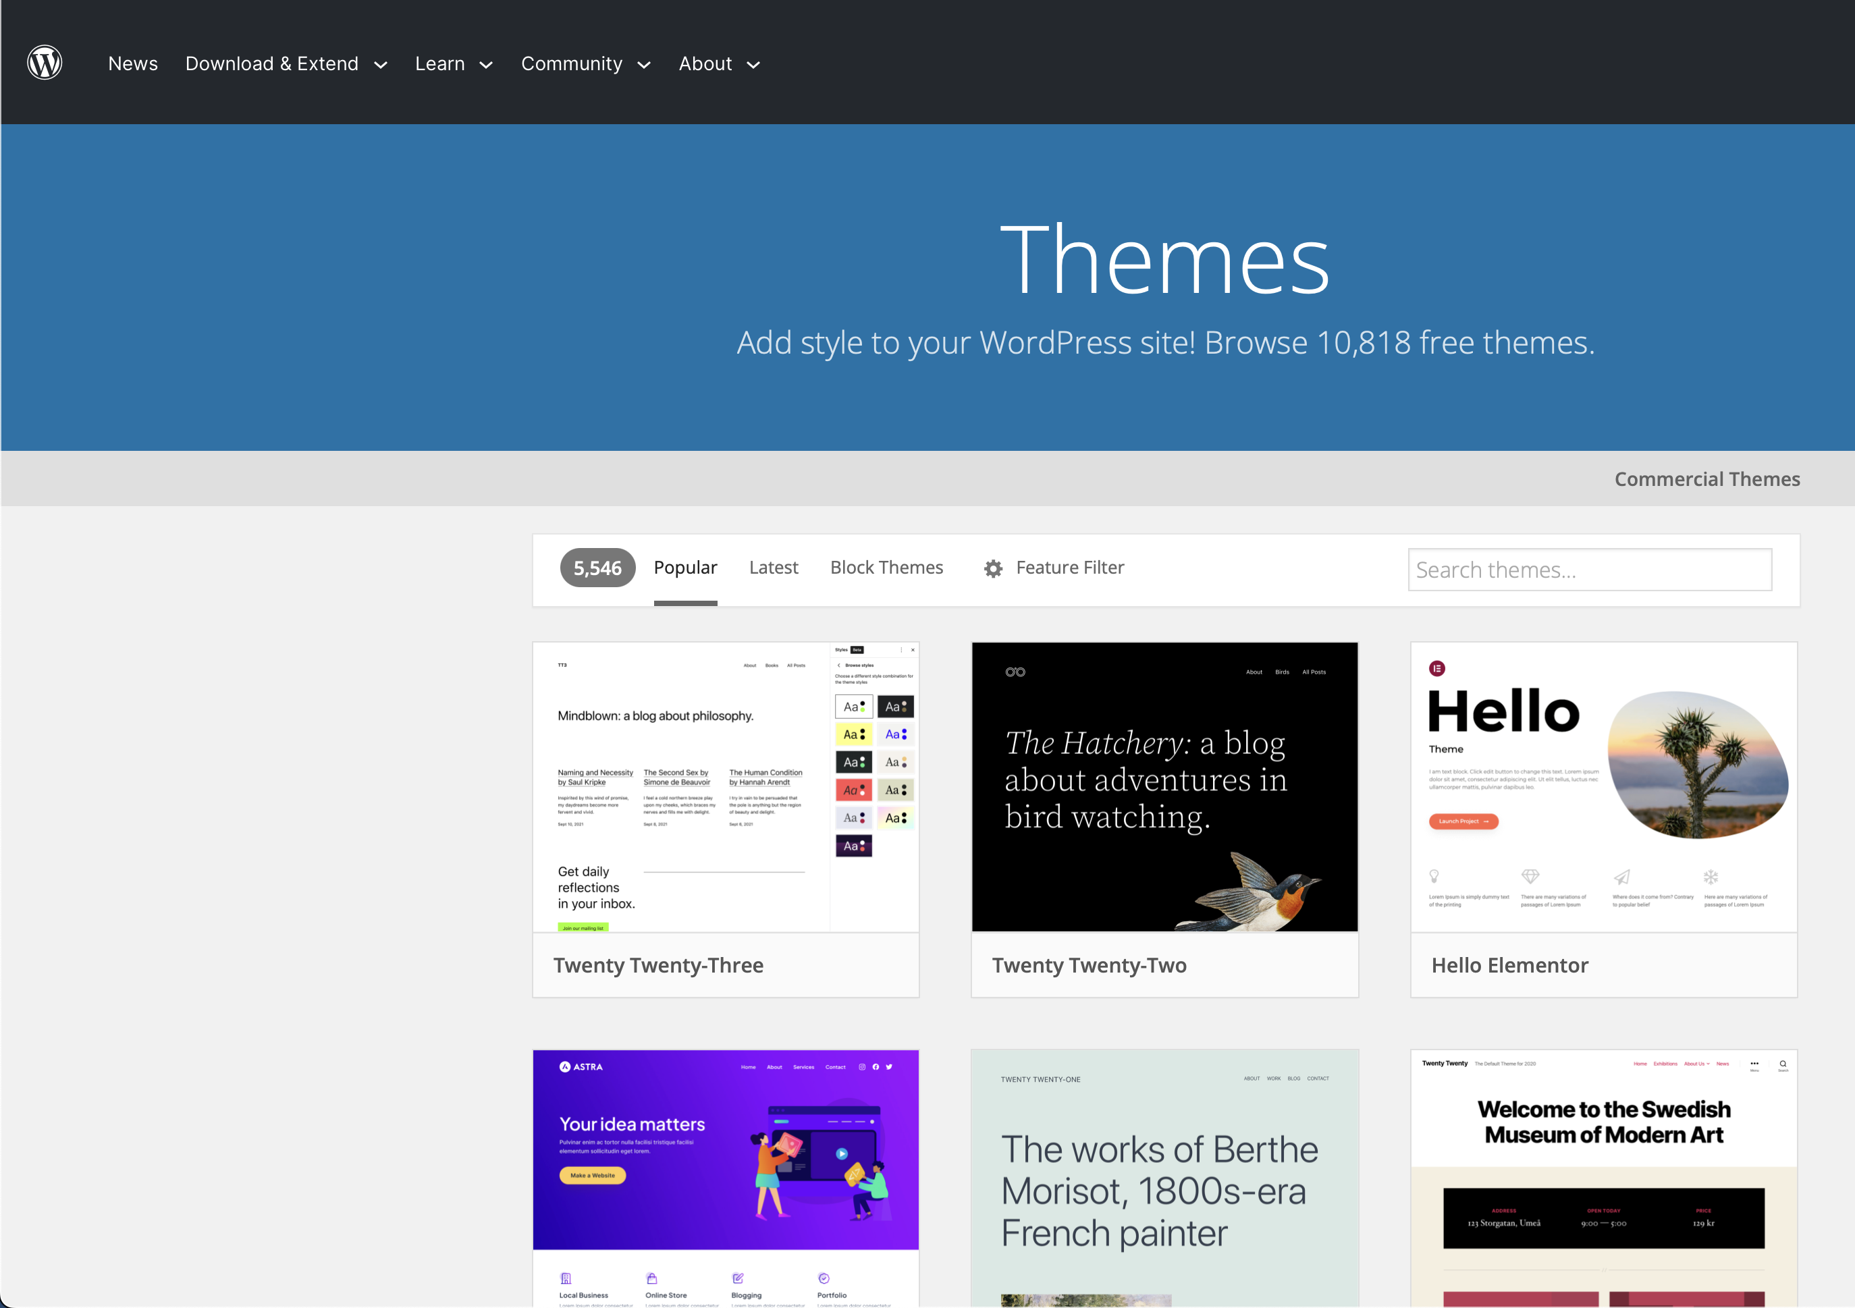
Task: Open the Twenty Twenty-One theme preview
Action: tap(1164, 1178)
